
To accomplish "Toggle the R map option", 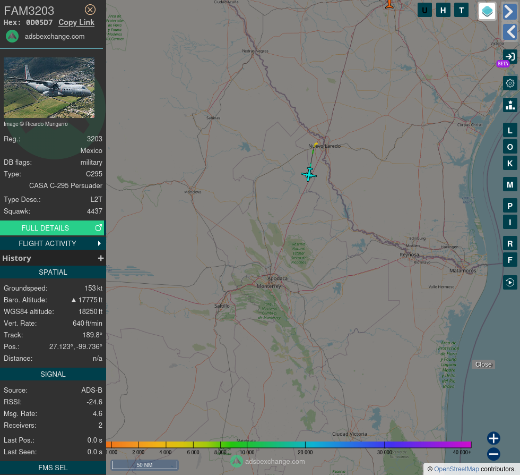I will point(510,243).
